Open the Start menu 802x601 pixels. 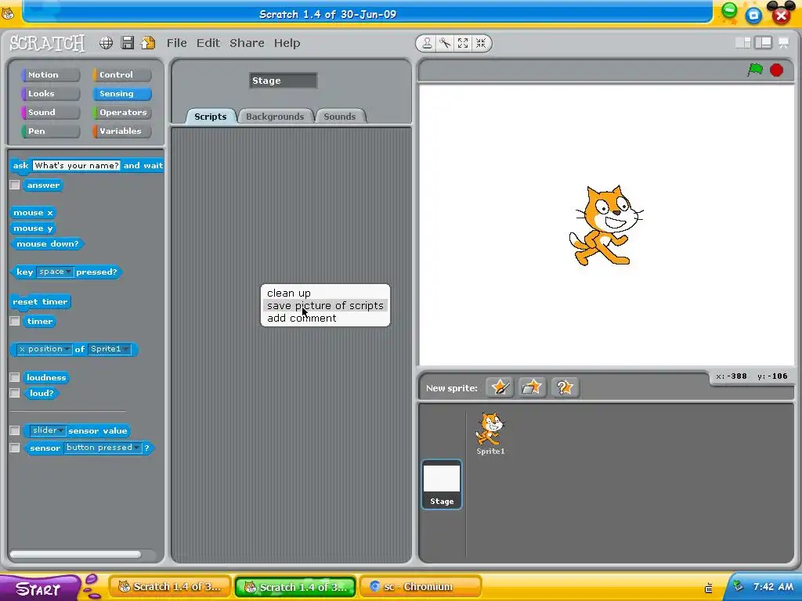click(39, 588)
